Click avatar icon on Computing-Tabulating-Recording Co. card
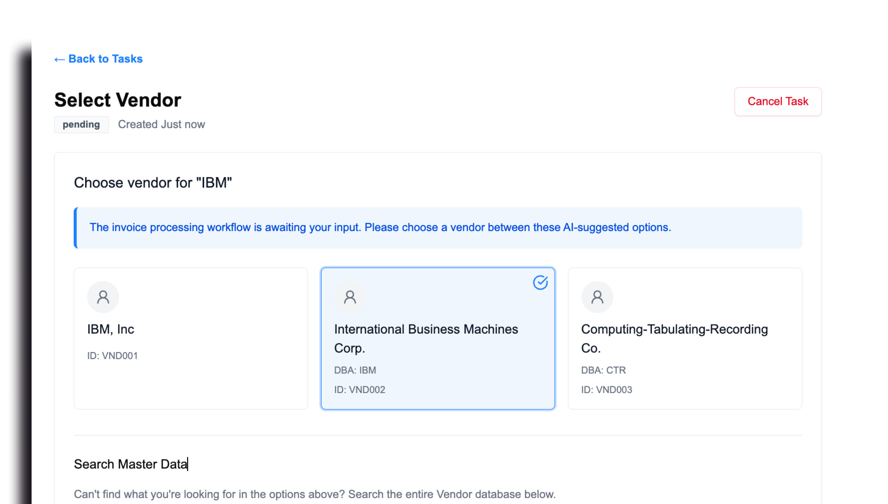Screen dimensions: 888x504 click(x=597, y=297)
